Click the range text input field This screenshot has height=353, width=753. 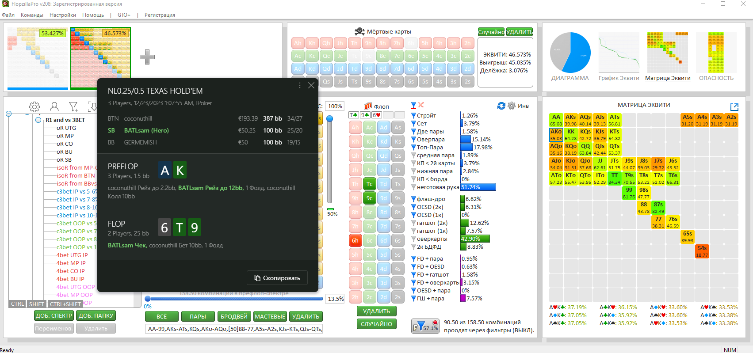234,329
